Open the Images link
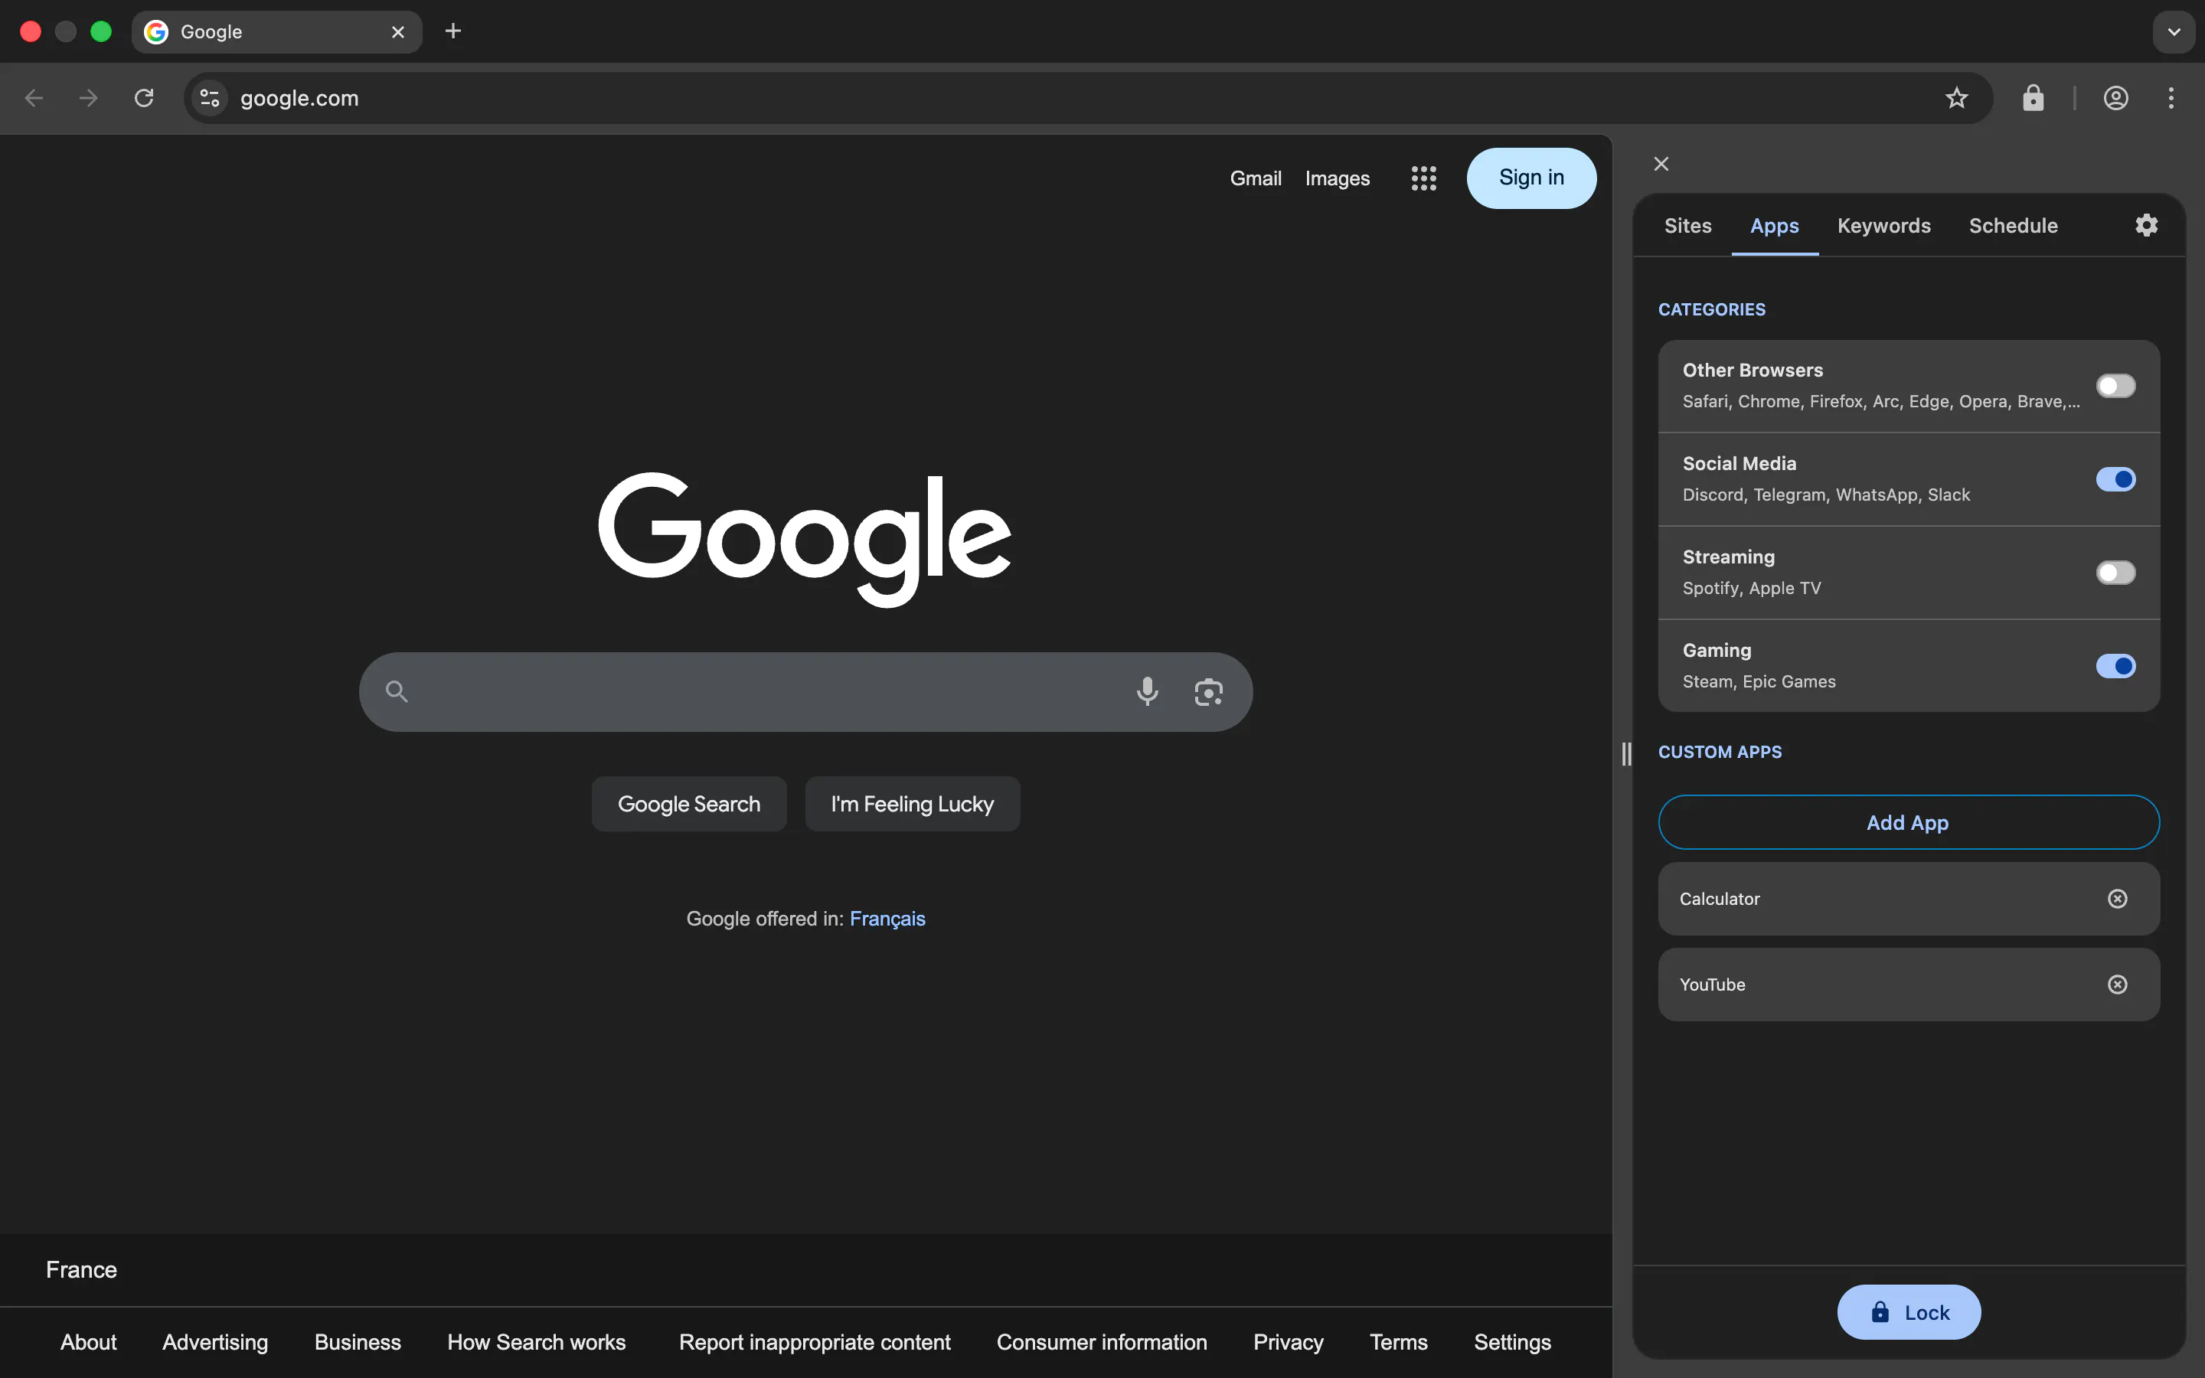The height and width of the screenshot is (1378, 2205). click(1337, 178)
